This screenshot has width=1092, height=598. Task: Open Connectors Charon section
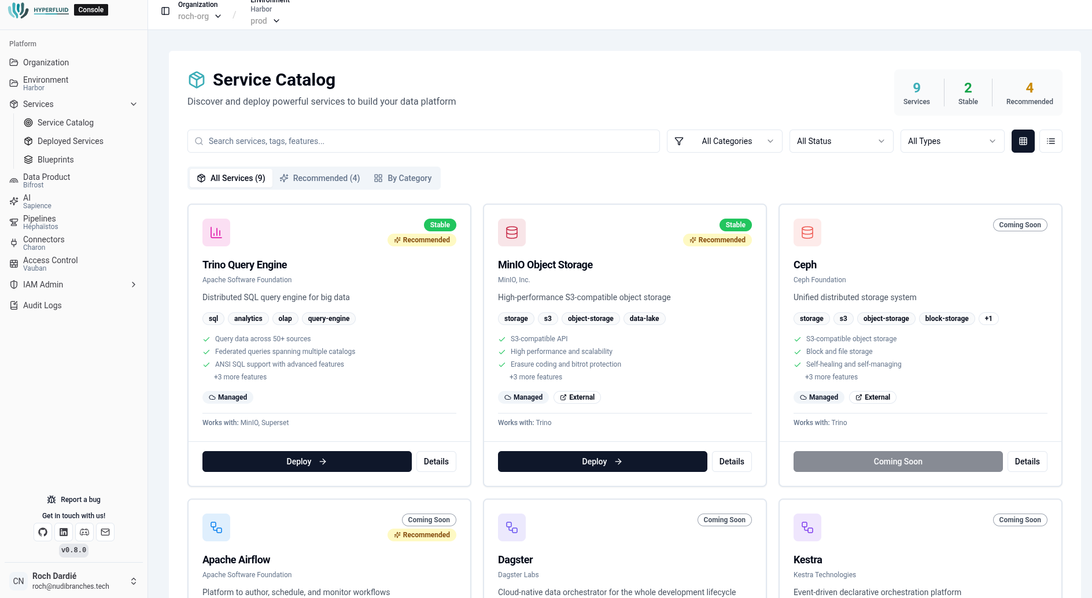[13, 243]
